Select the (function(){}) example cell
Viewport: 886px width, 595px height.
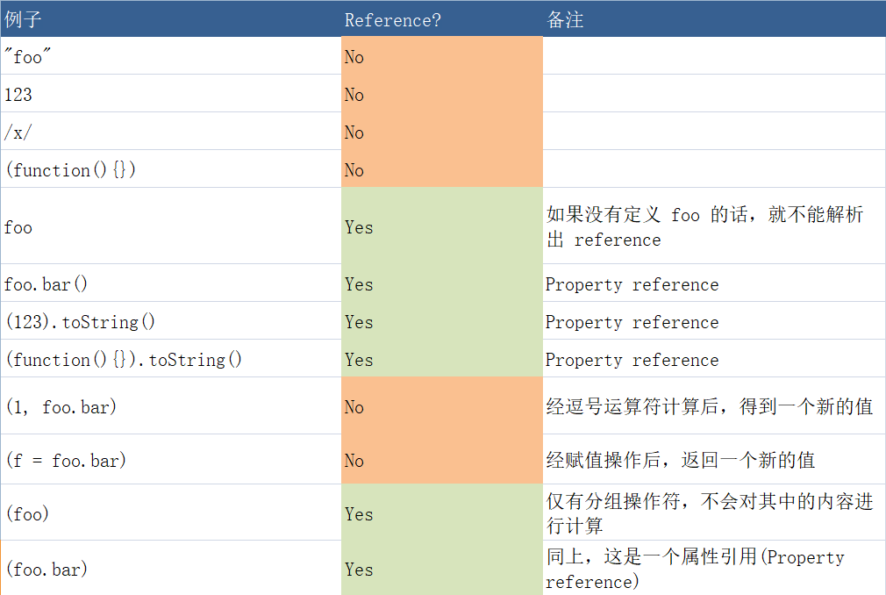pyautogui.click(x=171, y=169)
